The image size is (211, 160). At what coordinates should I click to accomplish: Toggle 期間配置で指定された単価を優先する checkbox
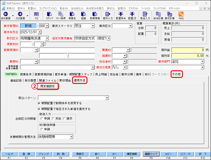tap(39, 109)
